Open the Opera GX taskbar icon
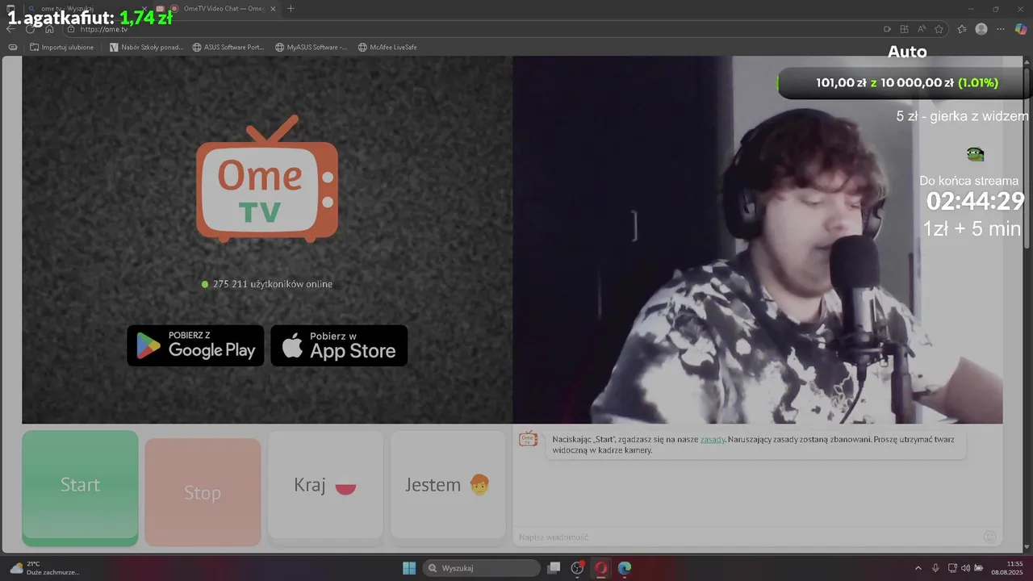 (600, 568)
